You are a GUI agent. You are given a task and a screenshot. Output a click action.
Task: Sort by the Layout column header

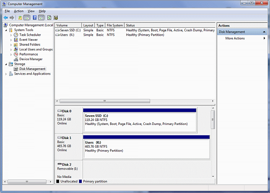pos(88,25)
